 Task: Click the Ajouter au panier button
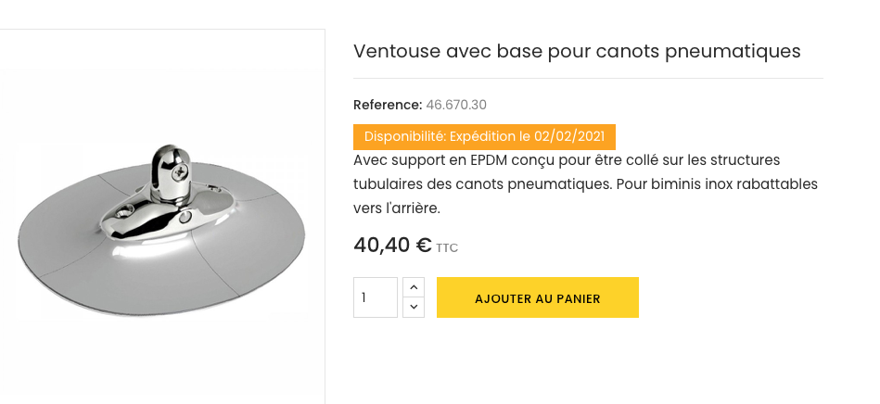(x=537, y=297)
